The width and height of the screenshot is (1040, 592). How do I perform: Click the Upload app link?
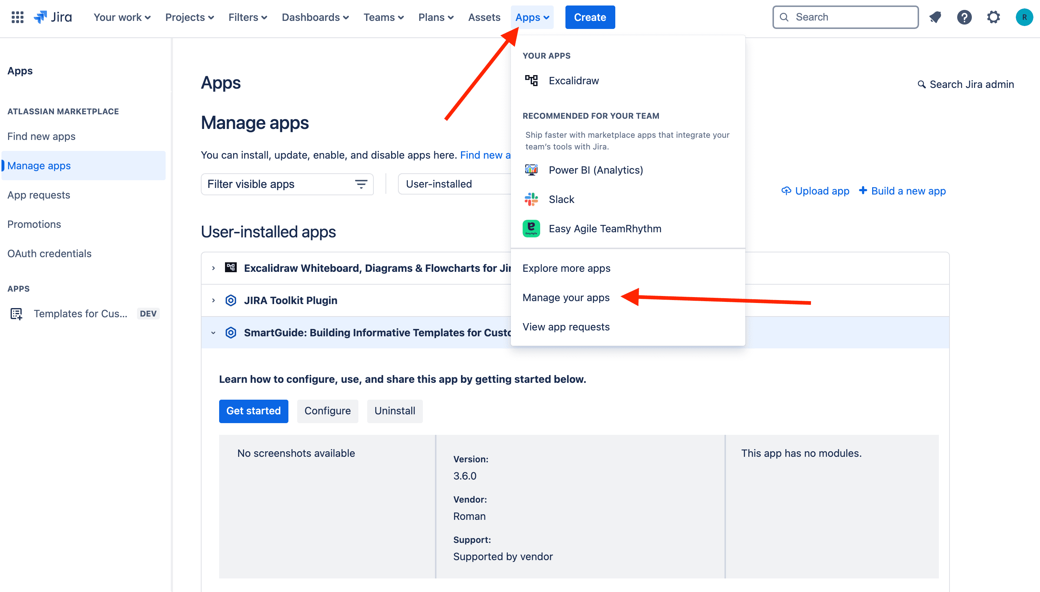[815, 191]
